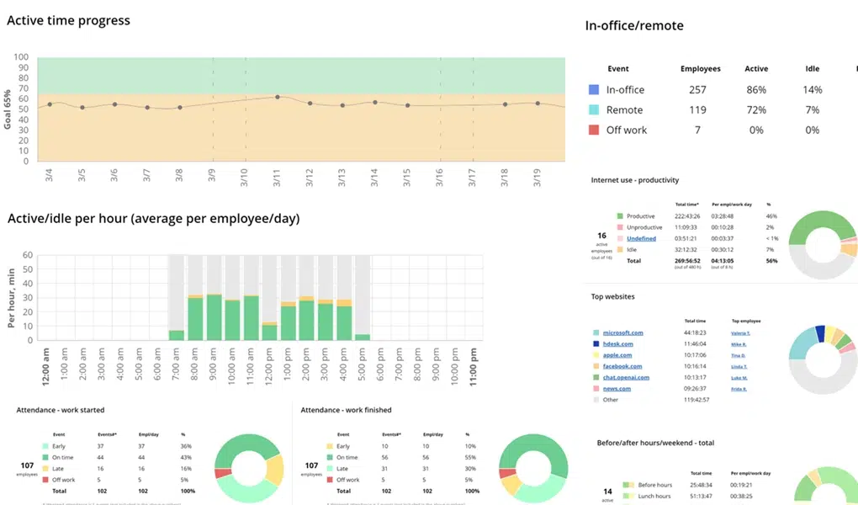858x505 pixels.
Task: Open top employee Valeria T. profile
Action: point(740,332)
